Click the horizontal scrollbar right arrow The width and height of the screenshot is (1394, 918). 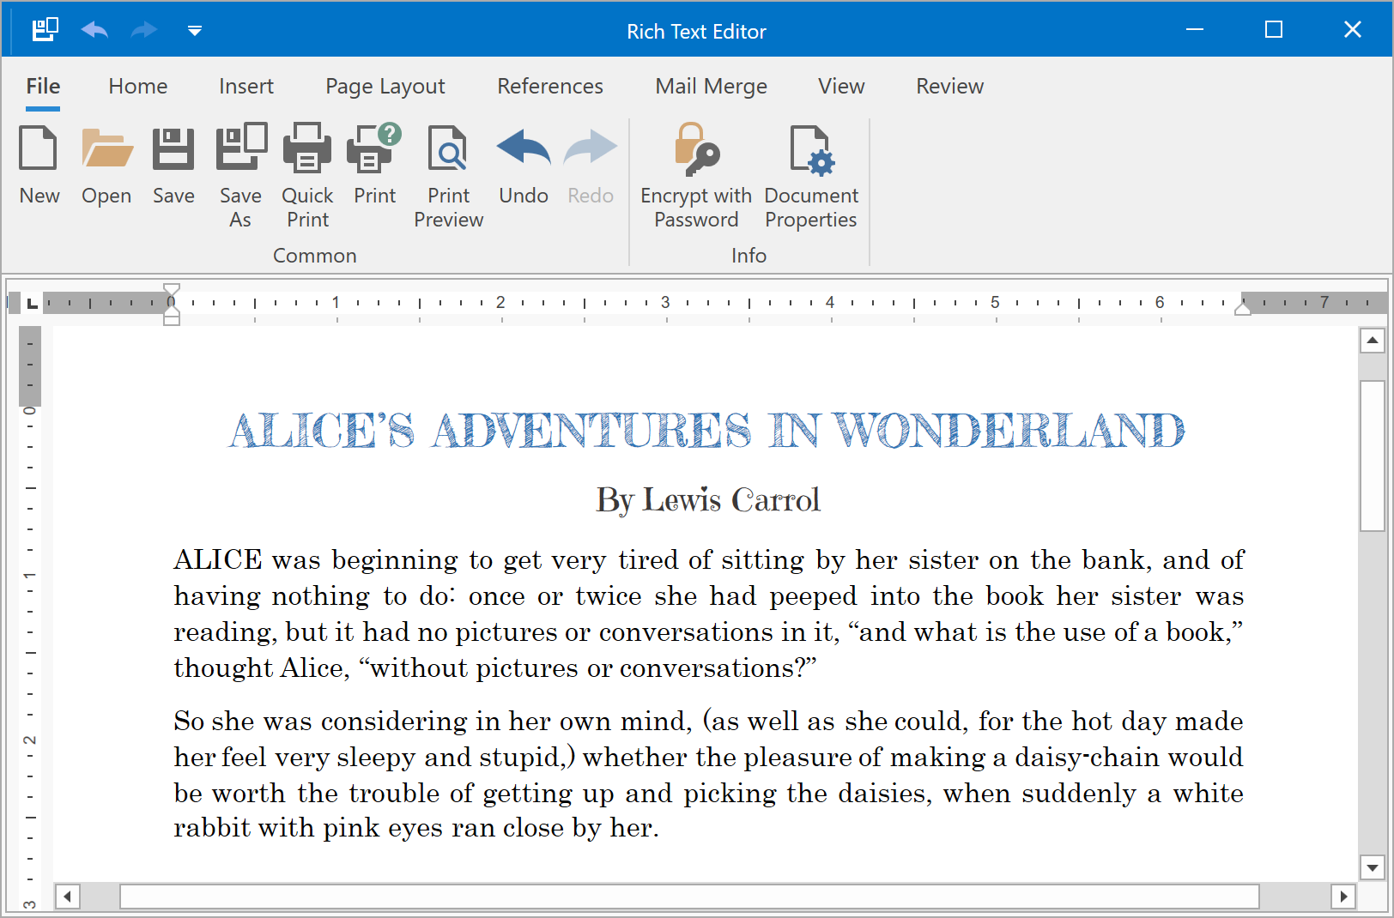[x=1343, y=897]
